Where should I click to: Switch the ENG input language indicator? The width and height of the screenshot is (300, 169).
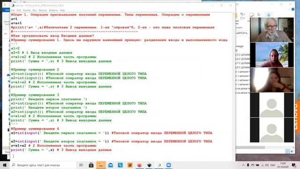[x=273, y=165]
